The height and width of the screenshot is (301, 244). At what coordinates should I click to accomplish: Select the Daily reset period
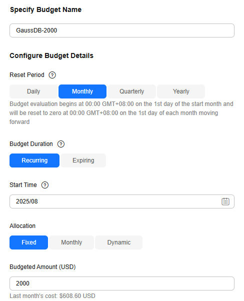[x=33, y=91]
